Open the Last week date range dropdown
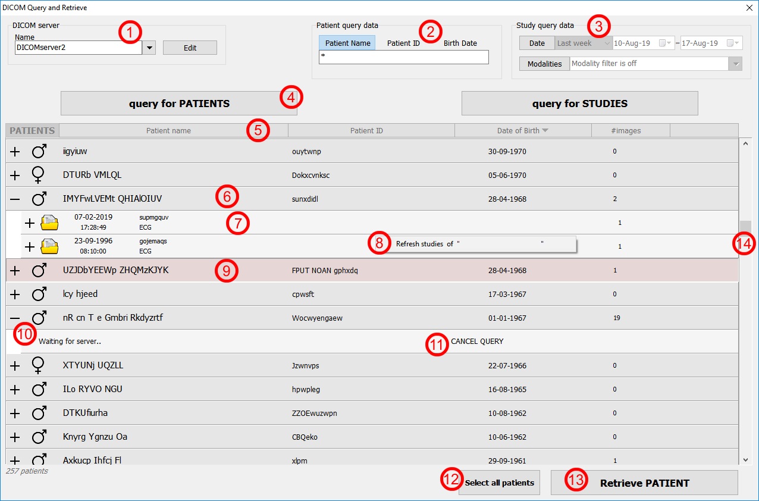The height and width of the screenshot is (501, 759). coord(583,43)
